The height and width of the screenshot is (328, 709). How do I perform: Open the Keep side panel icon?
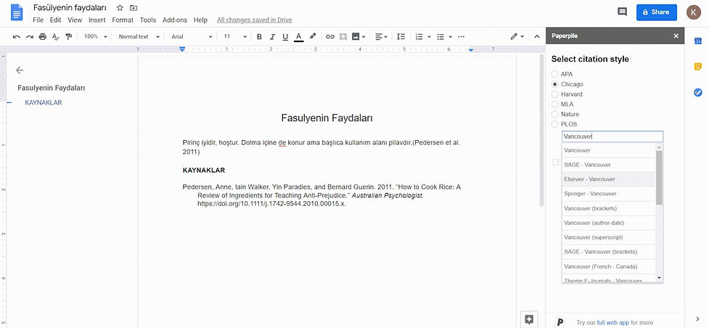697,67
